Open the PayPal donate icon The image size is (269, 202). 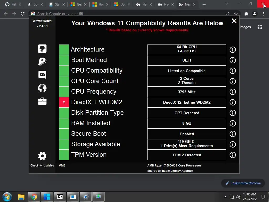(x=42, y=62)
